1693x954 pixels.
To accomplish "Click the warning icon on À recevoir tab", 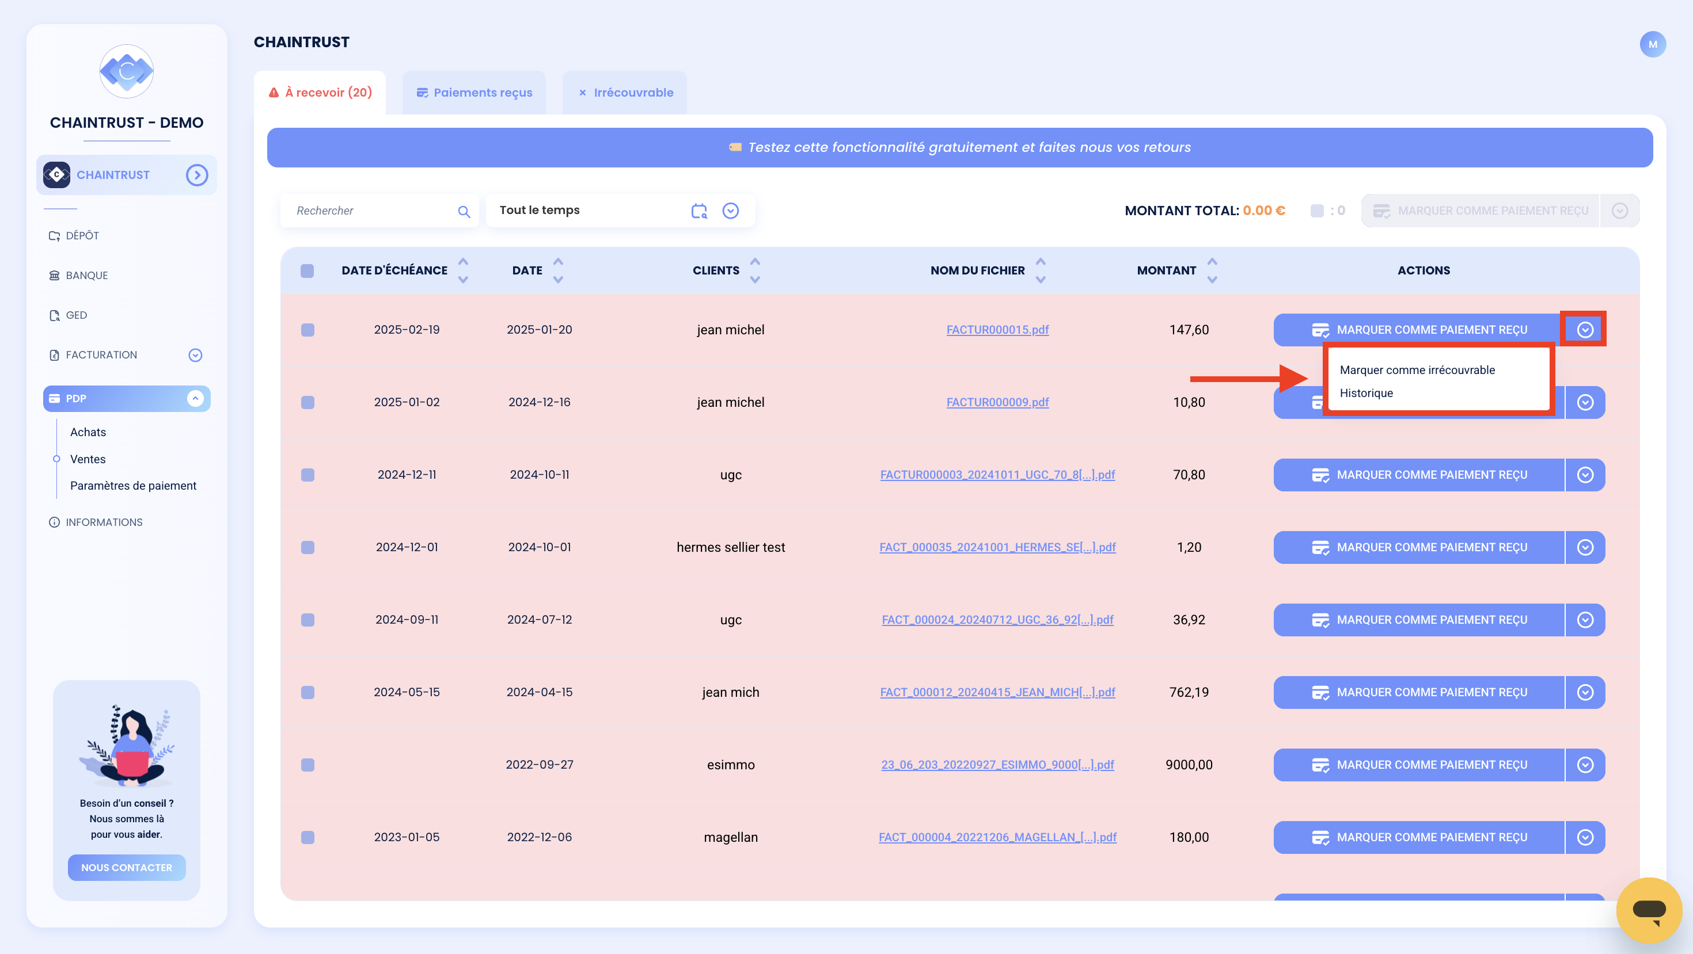I will tap(274, 93).
